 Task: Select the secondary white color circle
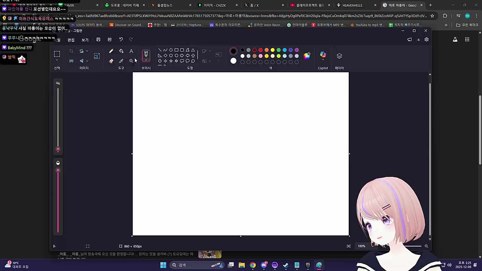point(233,61)
